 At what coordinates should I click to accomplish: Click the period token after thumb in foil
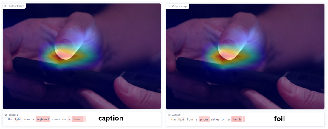(244, 119)
